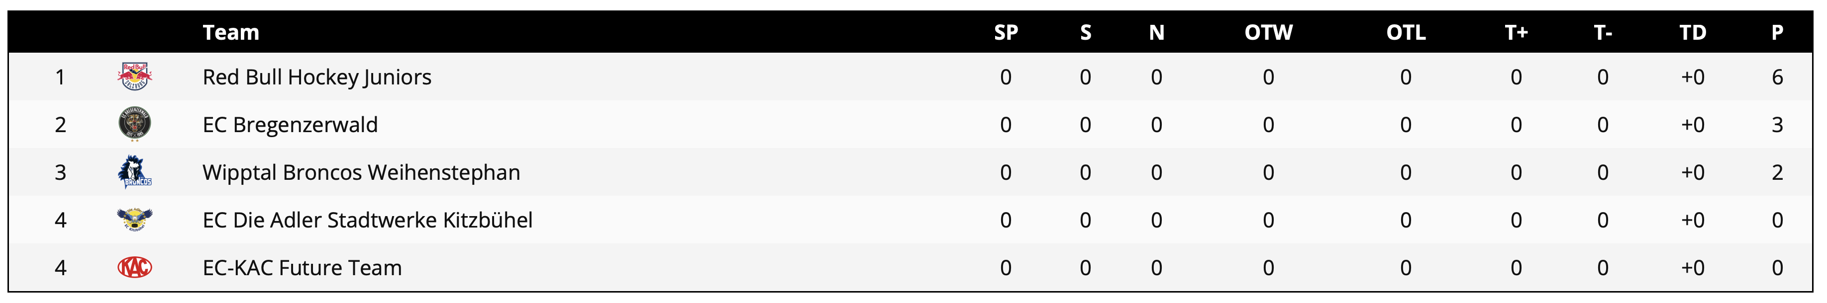The width and height of the screenshot is (1827, 303).
Task: Sort standings by P points header
Action: click(1777, 33)
